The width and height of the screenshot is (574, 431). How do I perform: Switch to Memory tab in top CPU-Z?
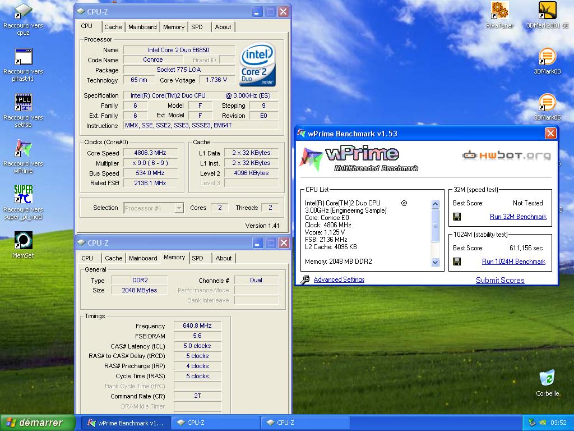point(174,27)
